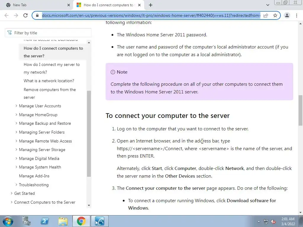Expand Manage HomeGroup chevron
Screen dimensions: 303x227
pos(16,115)
